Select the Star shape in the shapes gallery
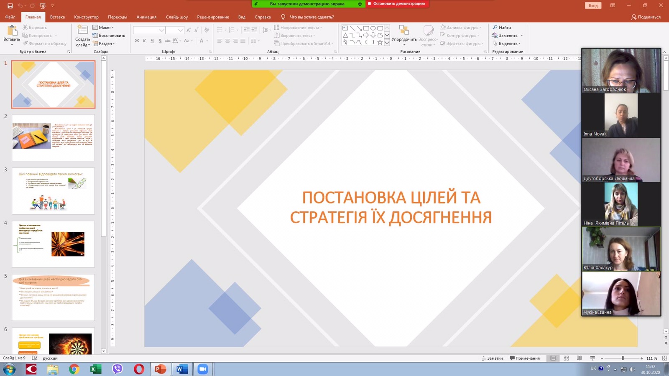The height and width of the screenshot is (376, 669). point(380,42)
